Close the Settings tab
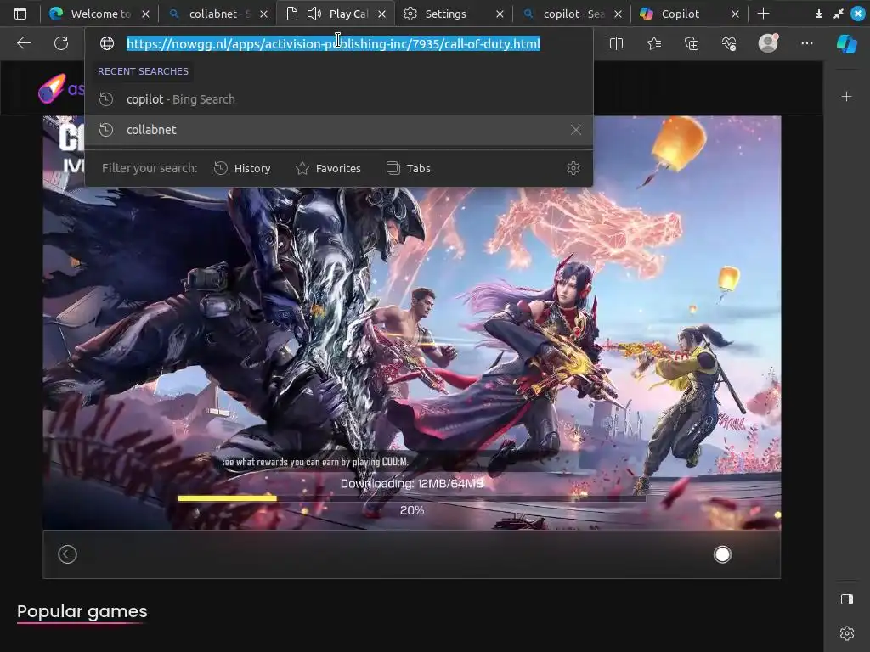Image resolution: width=870 pixels, height=652 pixels. (x=500, y=14)
